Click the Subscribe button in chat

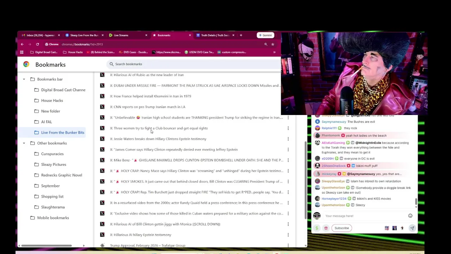coord(341,228)
